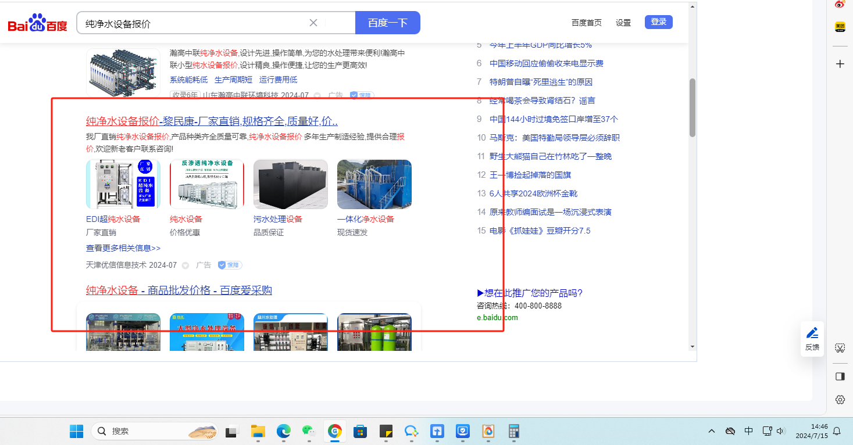Click the page vertical scrollbar thumb
Image resolution: width=853 pixels, height=445 pixels.
click(693, 107)
